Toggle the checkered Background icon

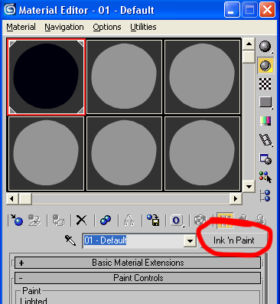point(265,84)
